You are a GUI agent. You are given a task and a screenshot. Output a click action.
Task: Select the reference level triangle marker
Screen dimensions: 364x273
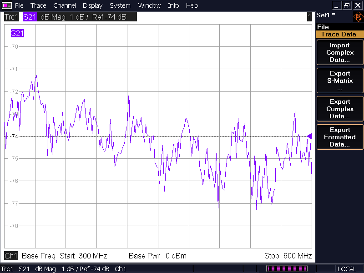tap(309, 136)
